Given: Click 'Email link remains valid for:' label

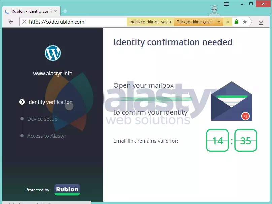Looking at the screenshot, I should click(146, 141).
